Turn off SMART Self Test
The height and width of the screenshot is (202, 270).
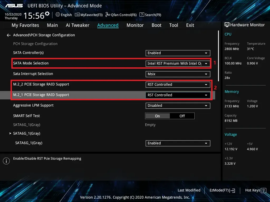click(x=182, y=116)
